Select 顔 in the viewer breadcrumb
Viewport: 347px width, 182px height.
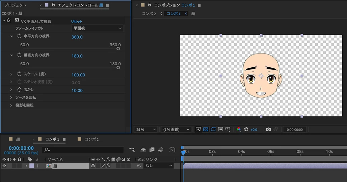pos(193,14)
